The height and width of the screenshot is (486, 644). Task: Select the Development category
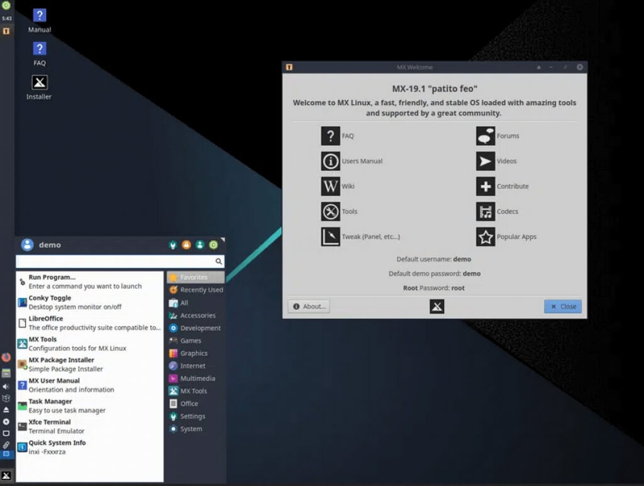click(x=196, y=328)
